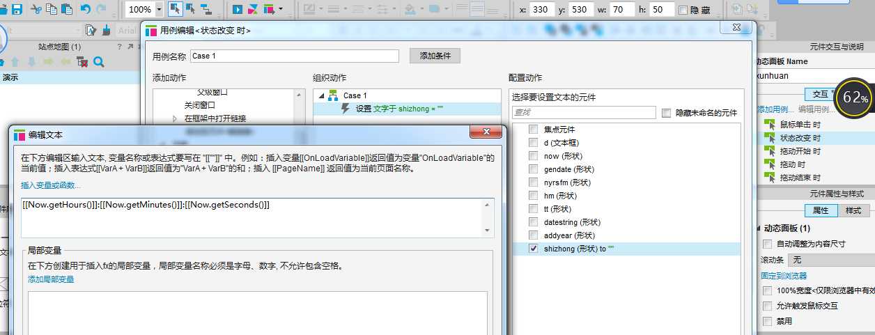Enable 自动调整为内容尺寸 checkbox
This screenshot has width=875, height=335.
[x=768, y=244]
